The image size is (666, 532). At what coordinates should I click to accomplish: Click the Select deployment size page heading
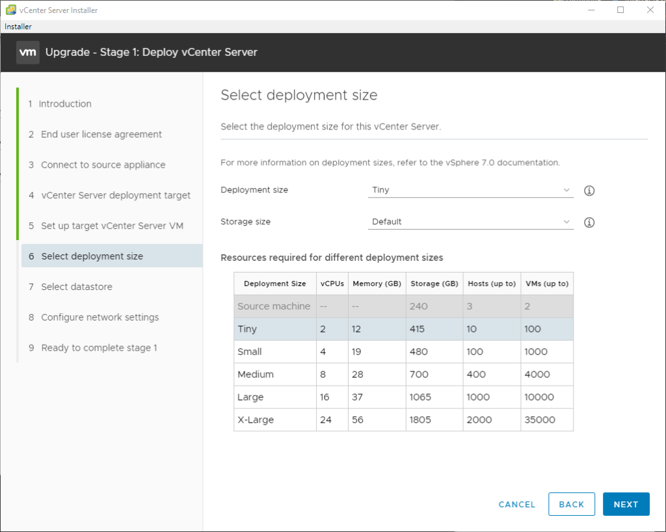(x=299, y=95)
